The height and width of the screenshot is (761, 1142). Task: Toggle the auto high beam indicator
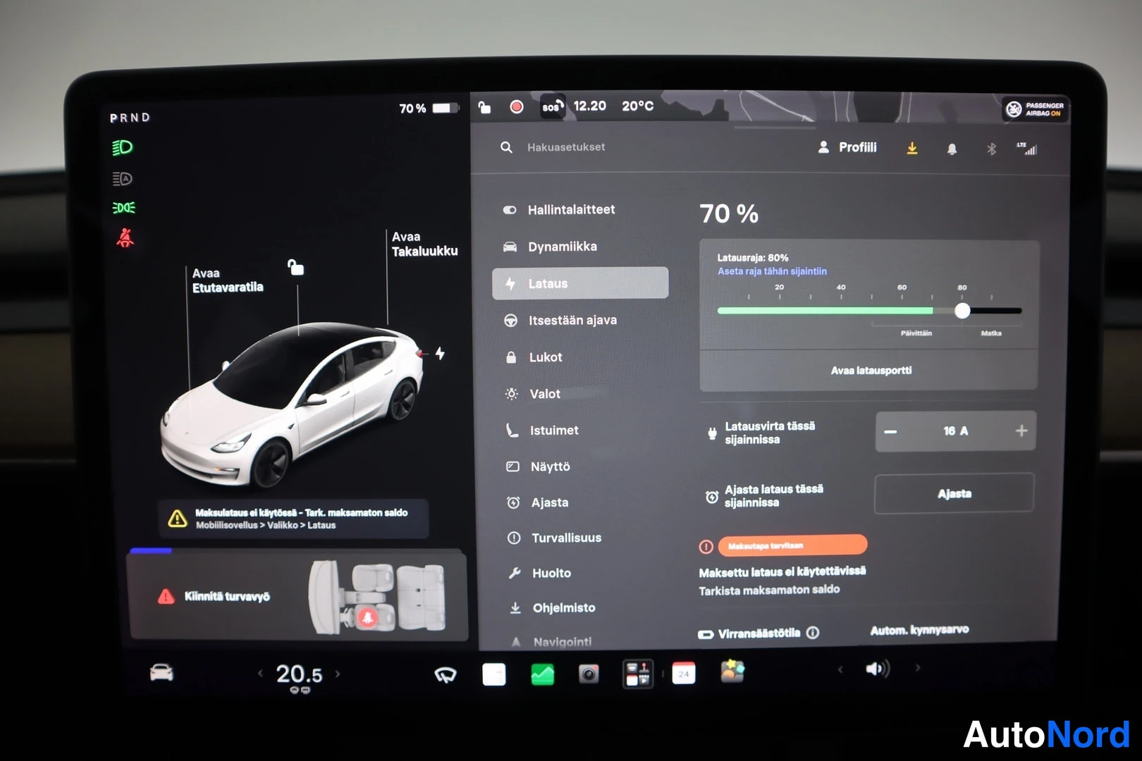click(x=123, y=178)
